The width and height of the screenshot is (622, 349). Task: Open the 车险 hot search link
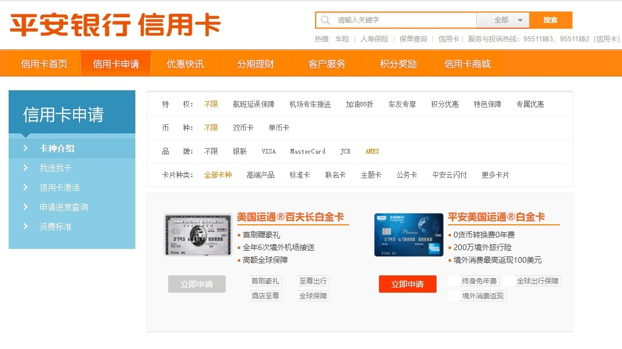click(342, 39)
